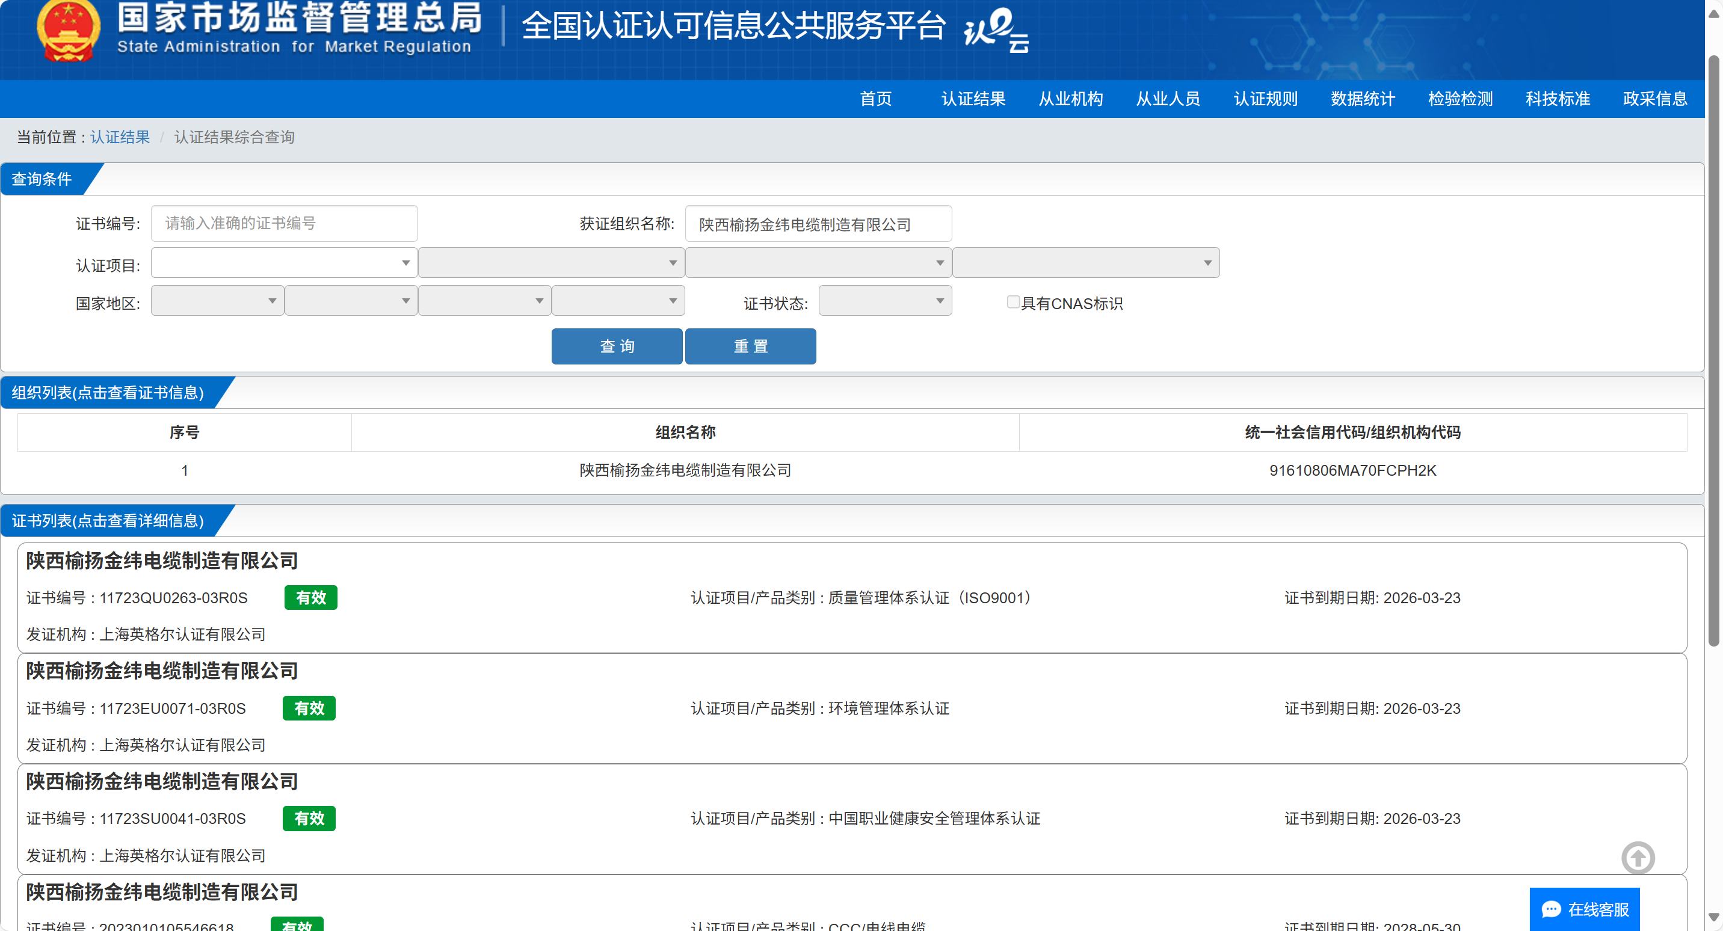Open 在线客服 online chat widget
The image size is (1723, 931).
1584,909
